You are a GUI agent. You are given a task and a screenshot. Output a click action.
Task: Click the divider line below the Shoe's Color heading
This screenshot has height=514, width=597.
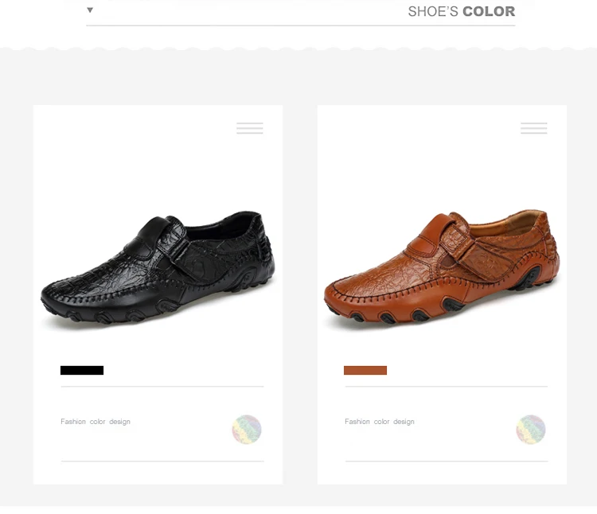coord(300,25)
